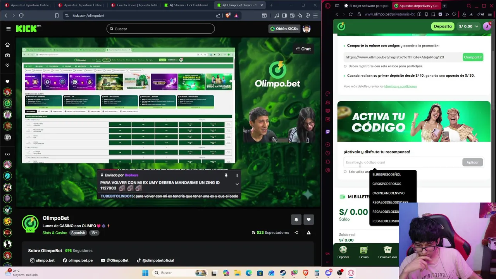Screen dimensions: 496x279
Task: Open the Chat panel on the stream
Action: [303, 49]
